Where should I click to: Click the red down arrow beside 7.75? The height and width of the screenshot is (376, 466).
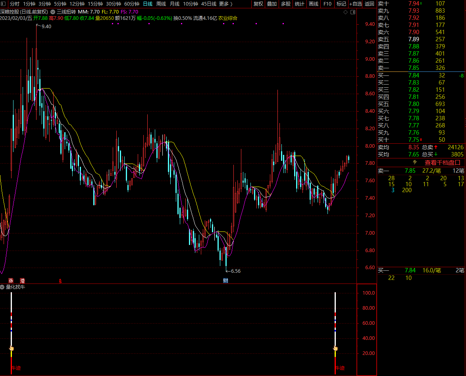421,140
